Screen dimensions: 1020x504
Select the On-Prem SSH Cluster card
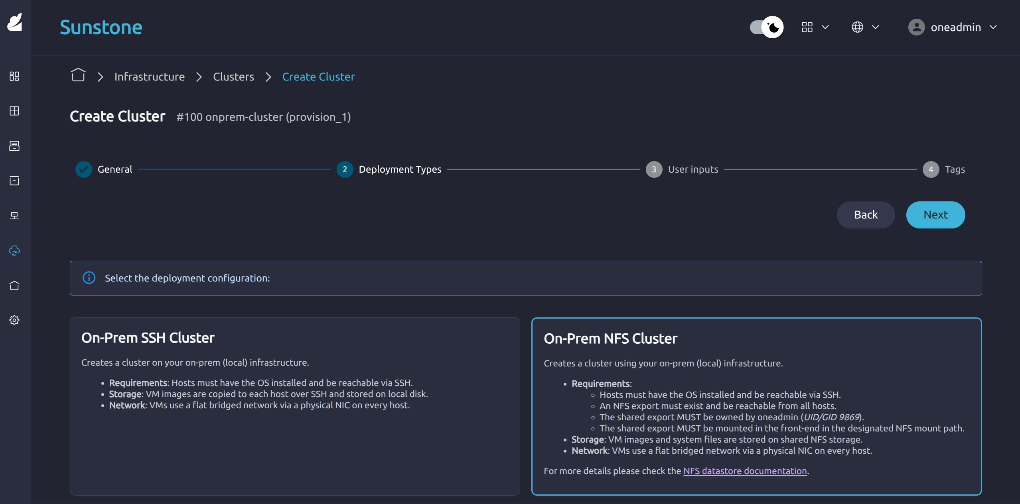point(294,406)
